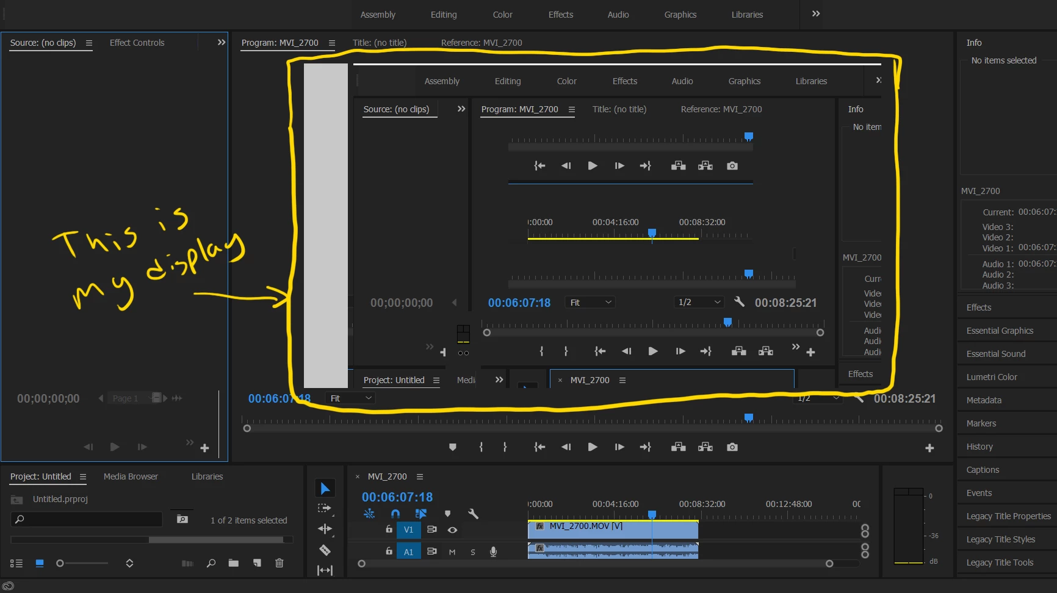Open Media Browser tab
Screen dimensions: 1057x593
point(131,476)
